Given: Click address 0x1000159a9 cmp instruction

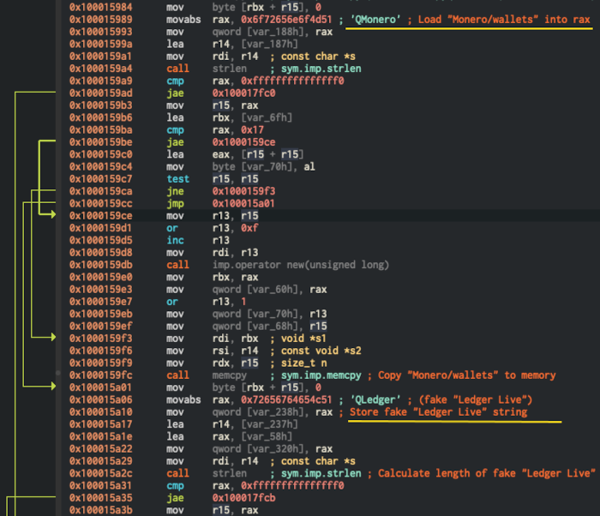Looking at the screenshot, I should pyautogui.click(x=100, y=81).
